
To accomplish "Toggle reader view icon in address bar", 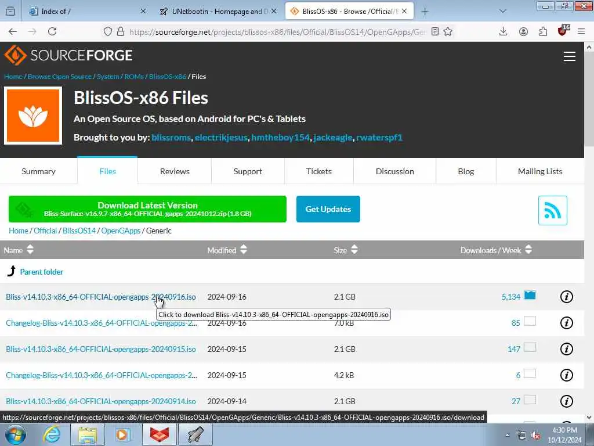I will pos(435,31).
